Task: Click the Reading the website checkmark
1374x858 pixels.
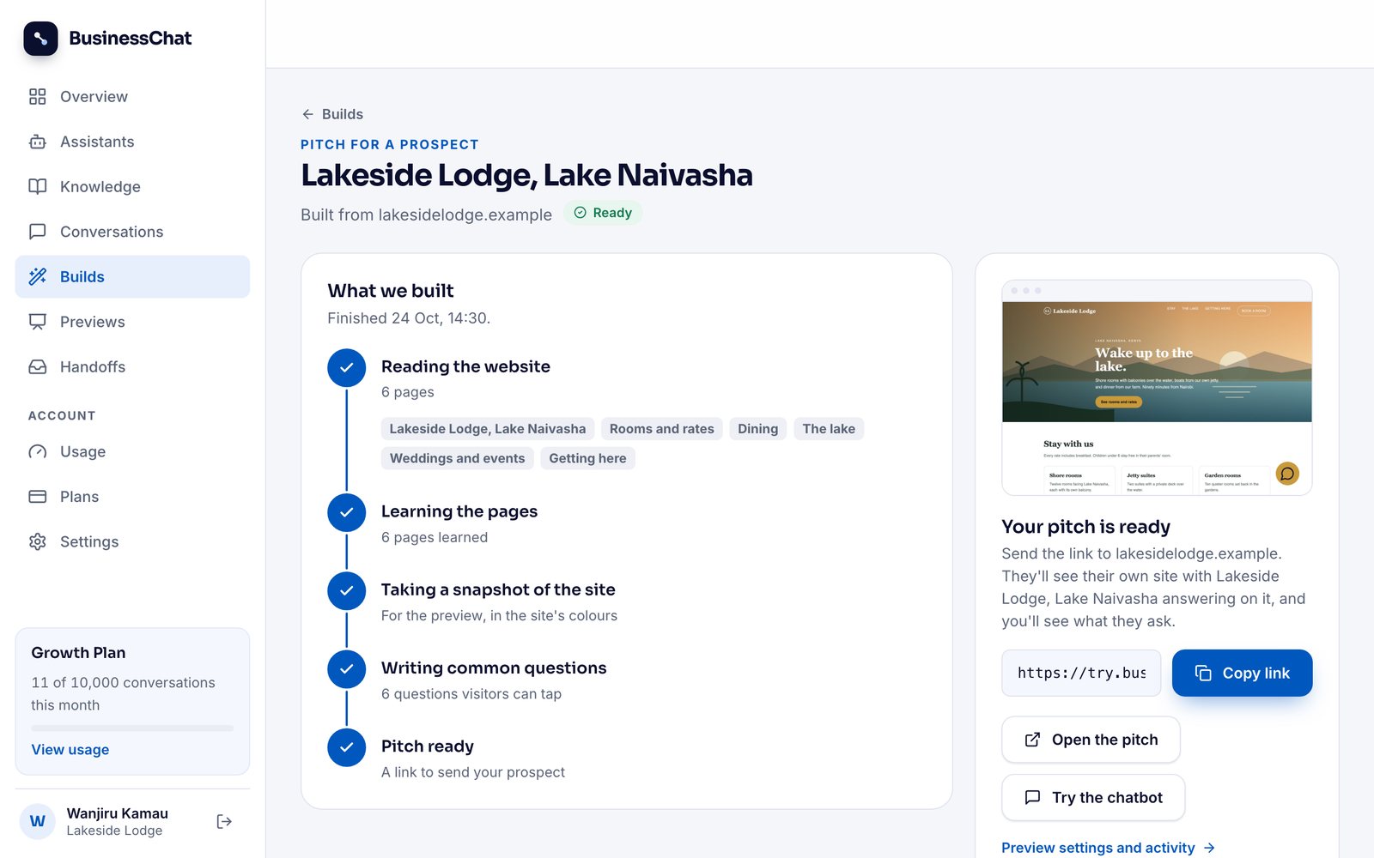Action: 346,367
